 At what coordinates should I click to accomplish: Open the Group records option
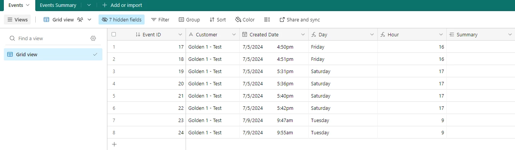tap(189, 20)
